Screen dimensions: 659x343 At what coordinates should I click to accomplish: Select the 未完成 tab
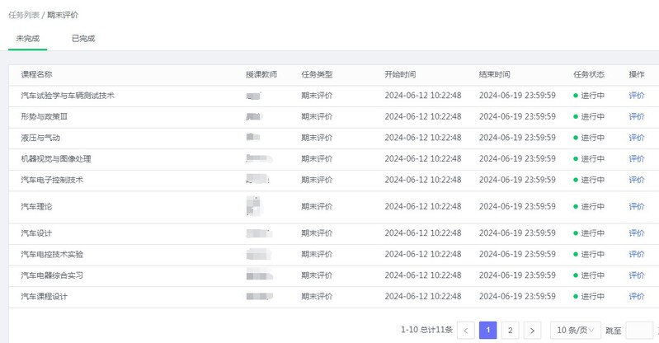(x=28, y=38)
